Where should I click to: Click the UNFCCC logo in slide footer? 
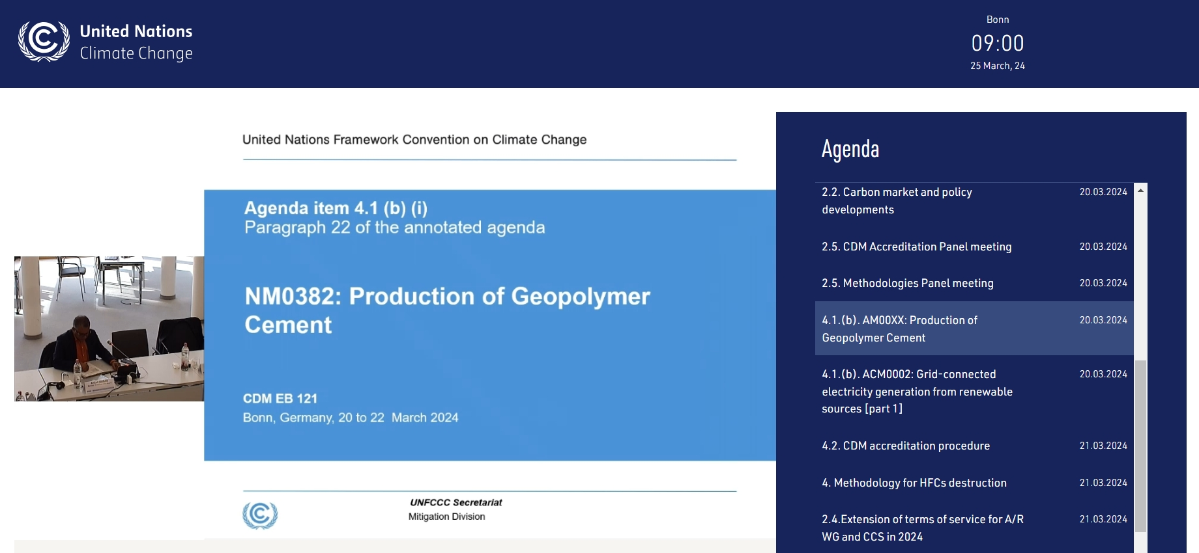point(260,515)
